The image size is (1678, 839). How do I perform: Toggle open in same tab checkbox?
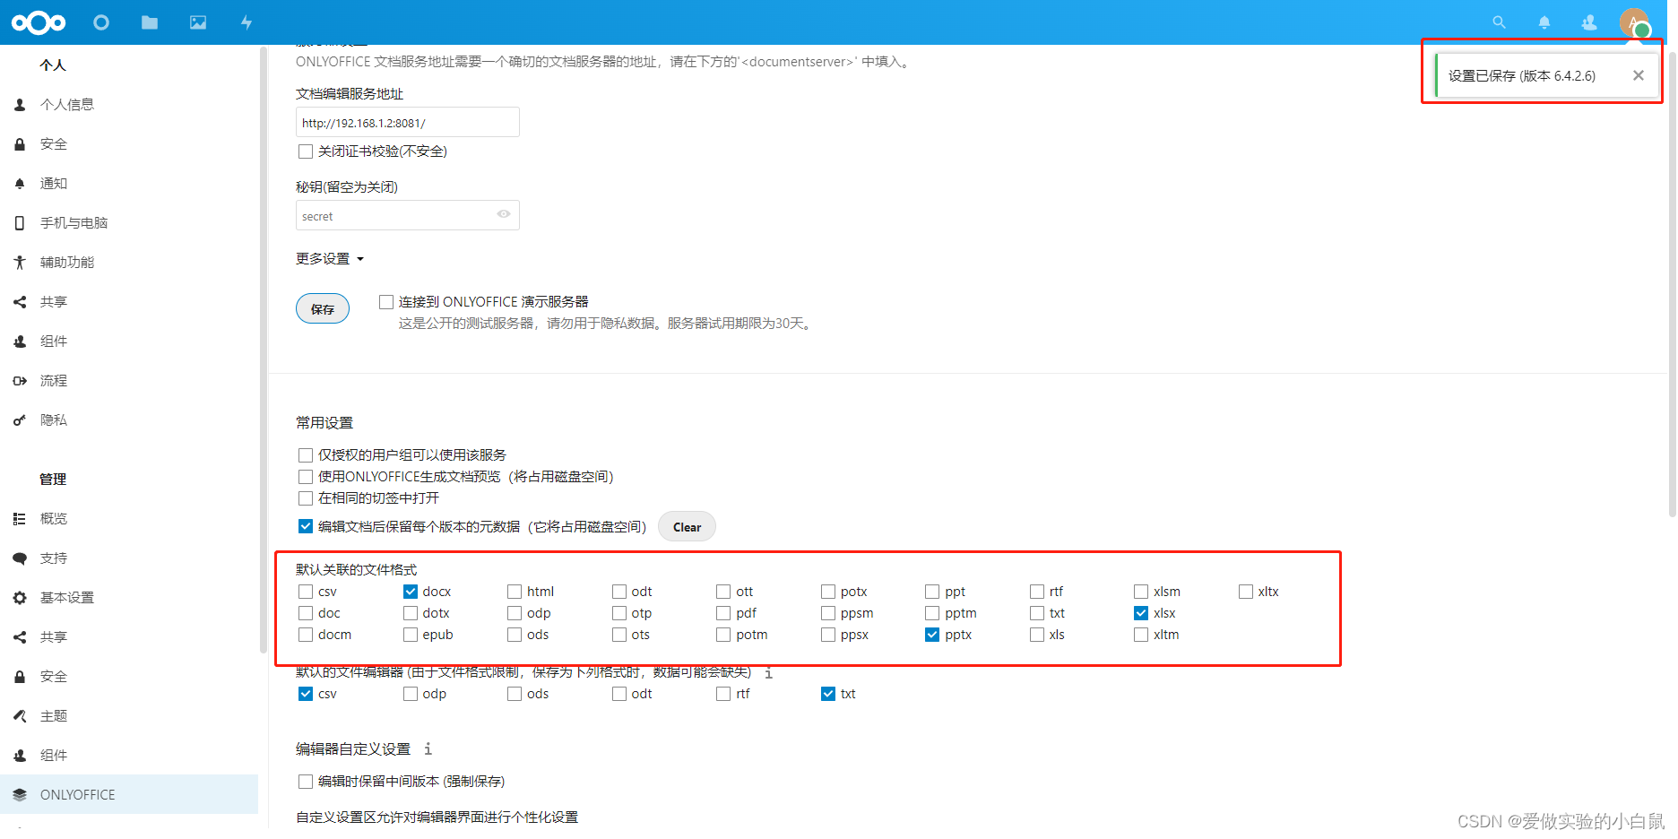306,498
